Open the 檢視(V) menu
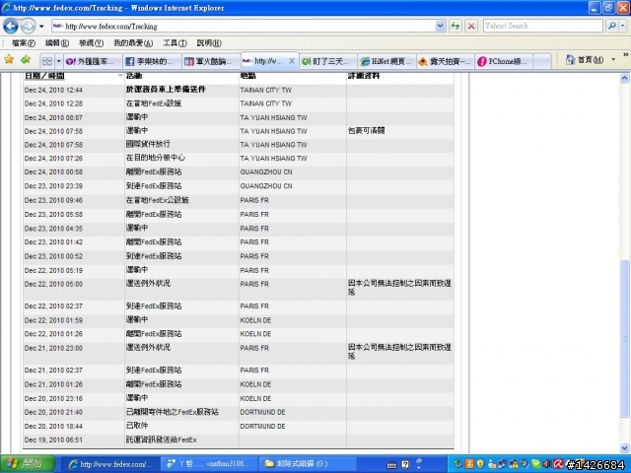631x473 pixels. pyautogui.click(x=91, y=43)
